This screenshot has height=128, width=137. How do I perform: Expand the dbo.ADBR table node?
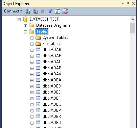click(x=32, y=117)
